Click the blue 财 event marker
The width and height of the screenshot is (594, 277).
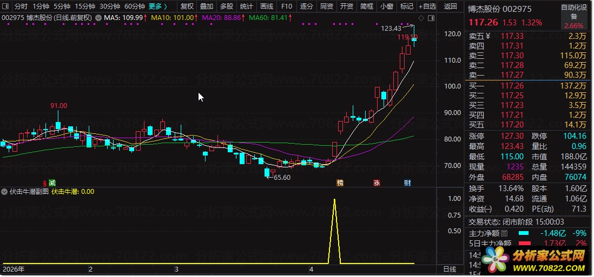click(x=407, y=183)
